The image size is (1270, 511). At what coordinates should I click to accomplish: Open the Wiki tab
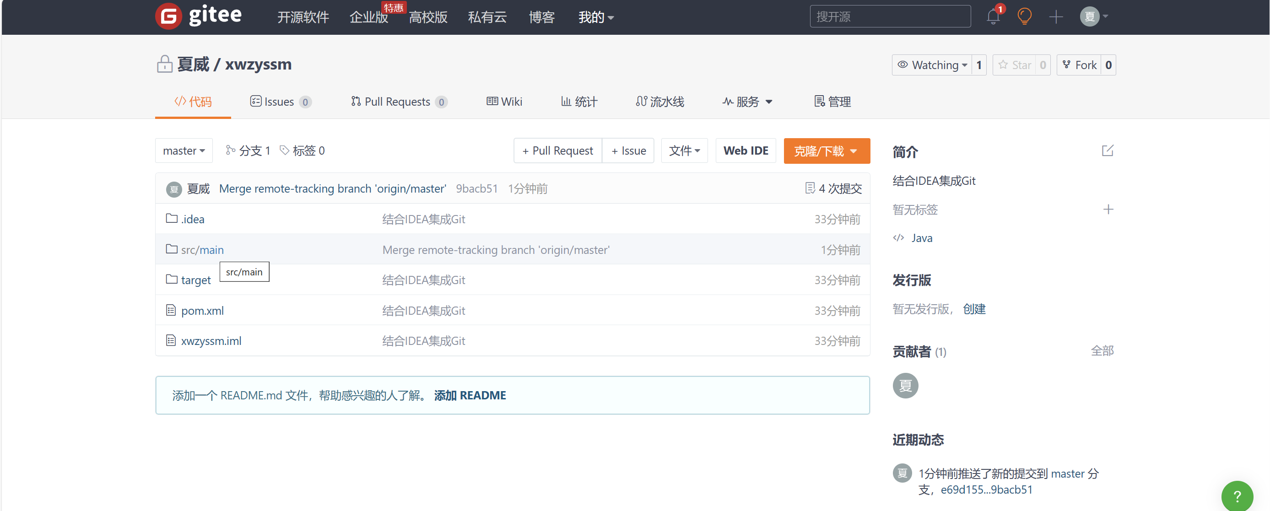(x=504, y=102)
